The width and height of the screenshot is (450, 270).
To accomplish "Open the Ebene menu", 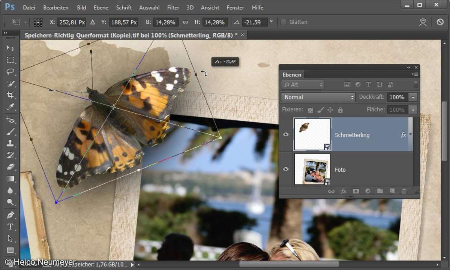I will click(x=101, y=7).
